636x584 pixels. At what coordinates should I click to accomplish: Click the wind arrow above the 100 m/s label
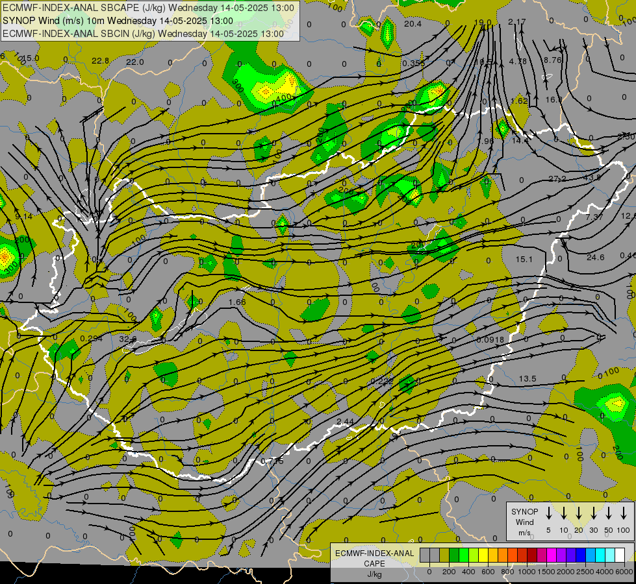click(x=624, y=513)
